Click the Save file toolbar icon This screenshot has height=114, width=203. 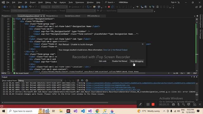tap(23, 7)
